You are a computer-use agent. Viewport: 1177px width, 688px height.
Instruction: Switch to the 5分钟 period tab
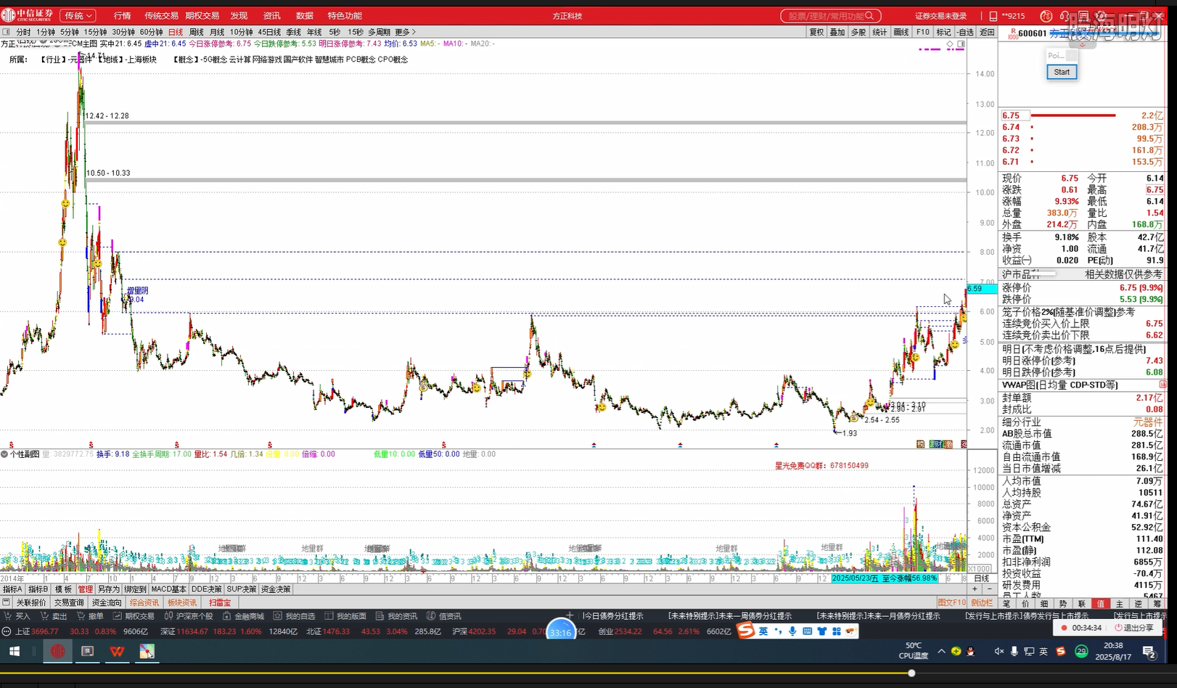click(x=70, y=32)
